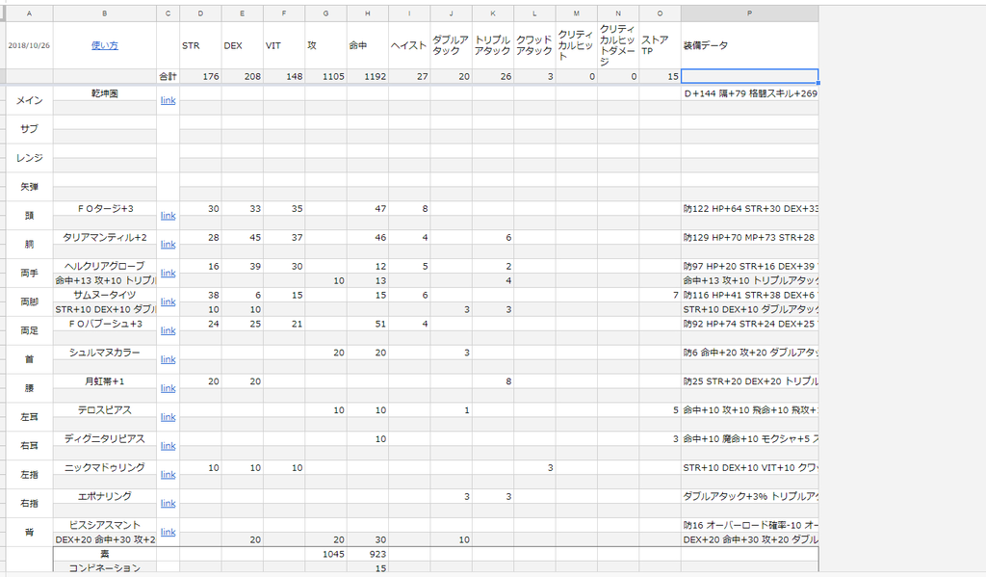Select column G header

click(x=325, y=13)
